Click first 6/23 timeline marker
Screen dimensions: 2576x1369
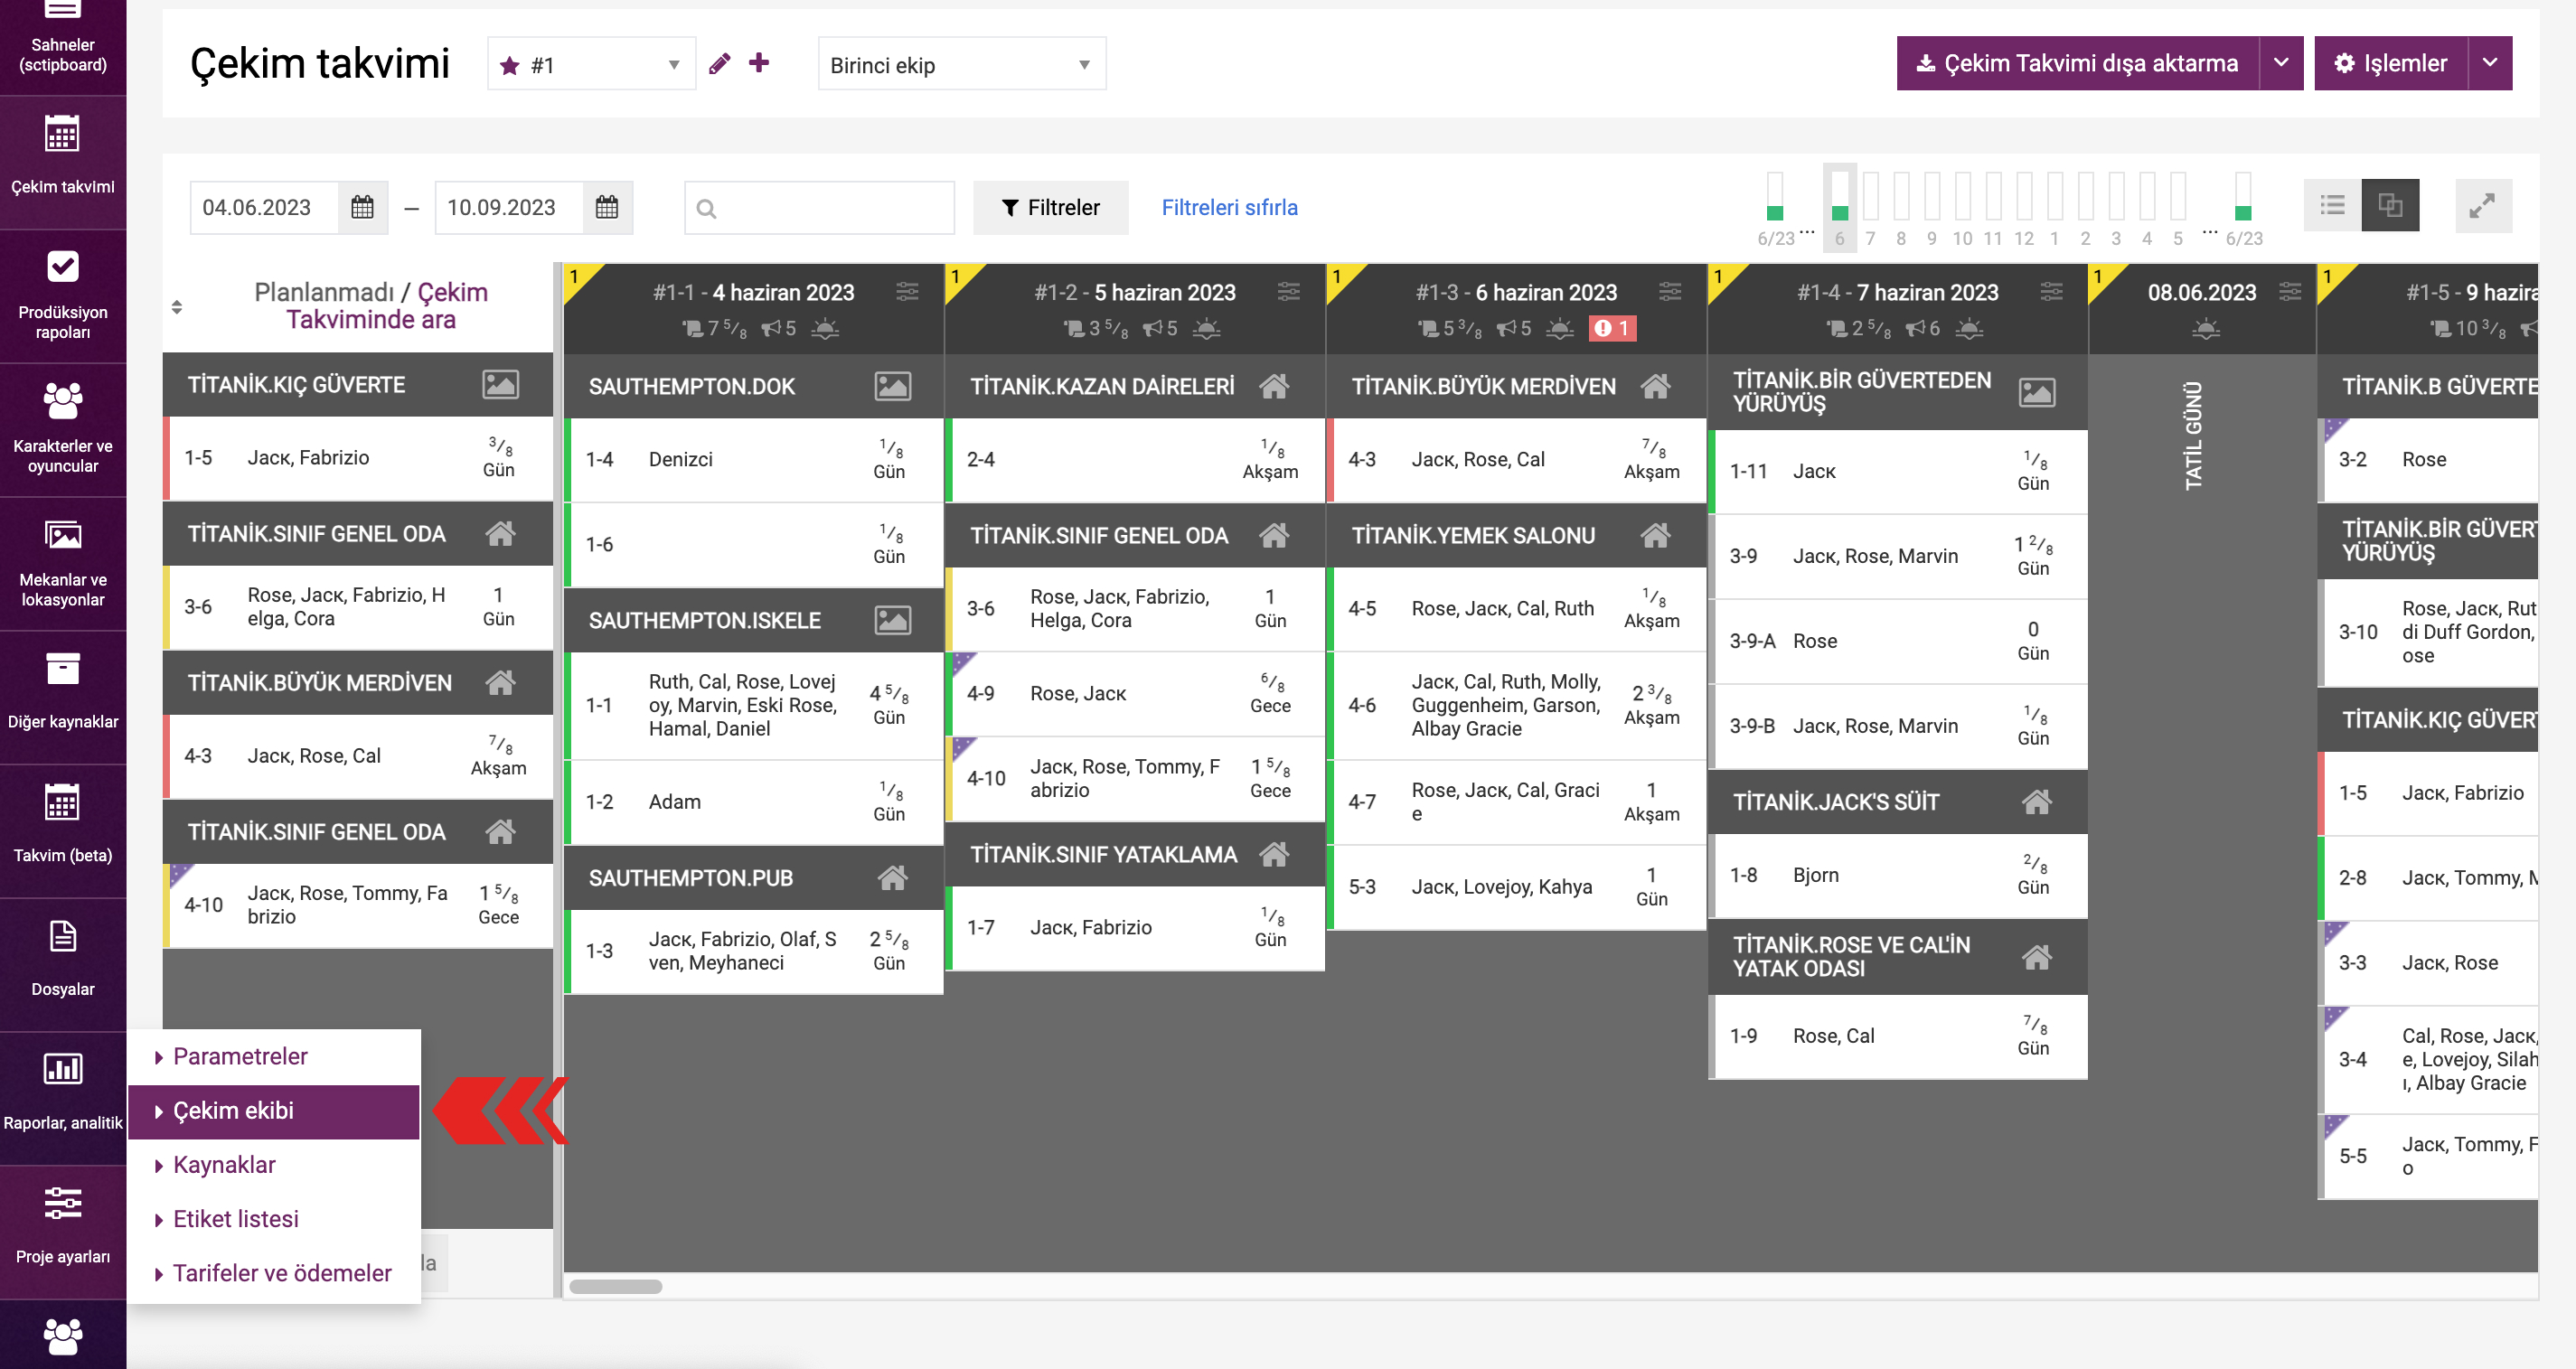pos(1775,206)
